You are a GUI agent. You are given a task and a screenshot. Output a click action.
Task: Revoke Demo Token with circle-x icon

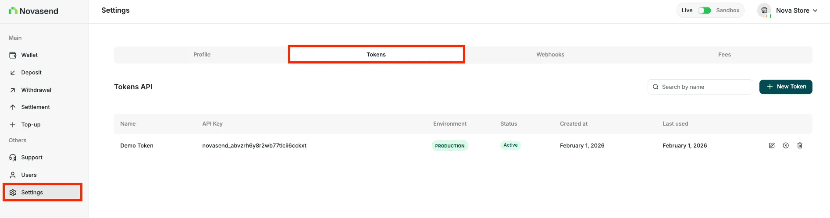(786, 146)
